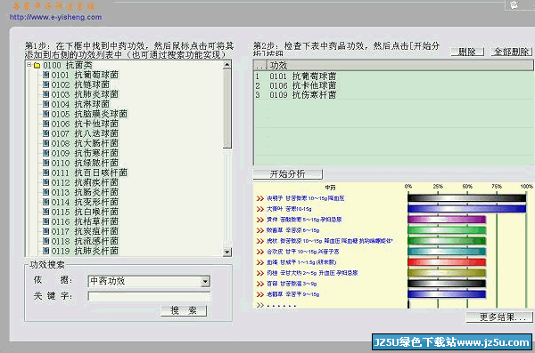The width and height of the screenshot is (535, 353).
Task: Select tree item 0117 抗炭疽杆菌
Action: (x=85, y=231)
